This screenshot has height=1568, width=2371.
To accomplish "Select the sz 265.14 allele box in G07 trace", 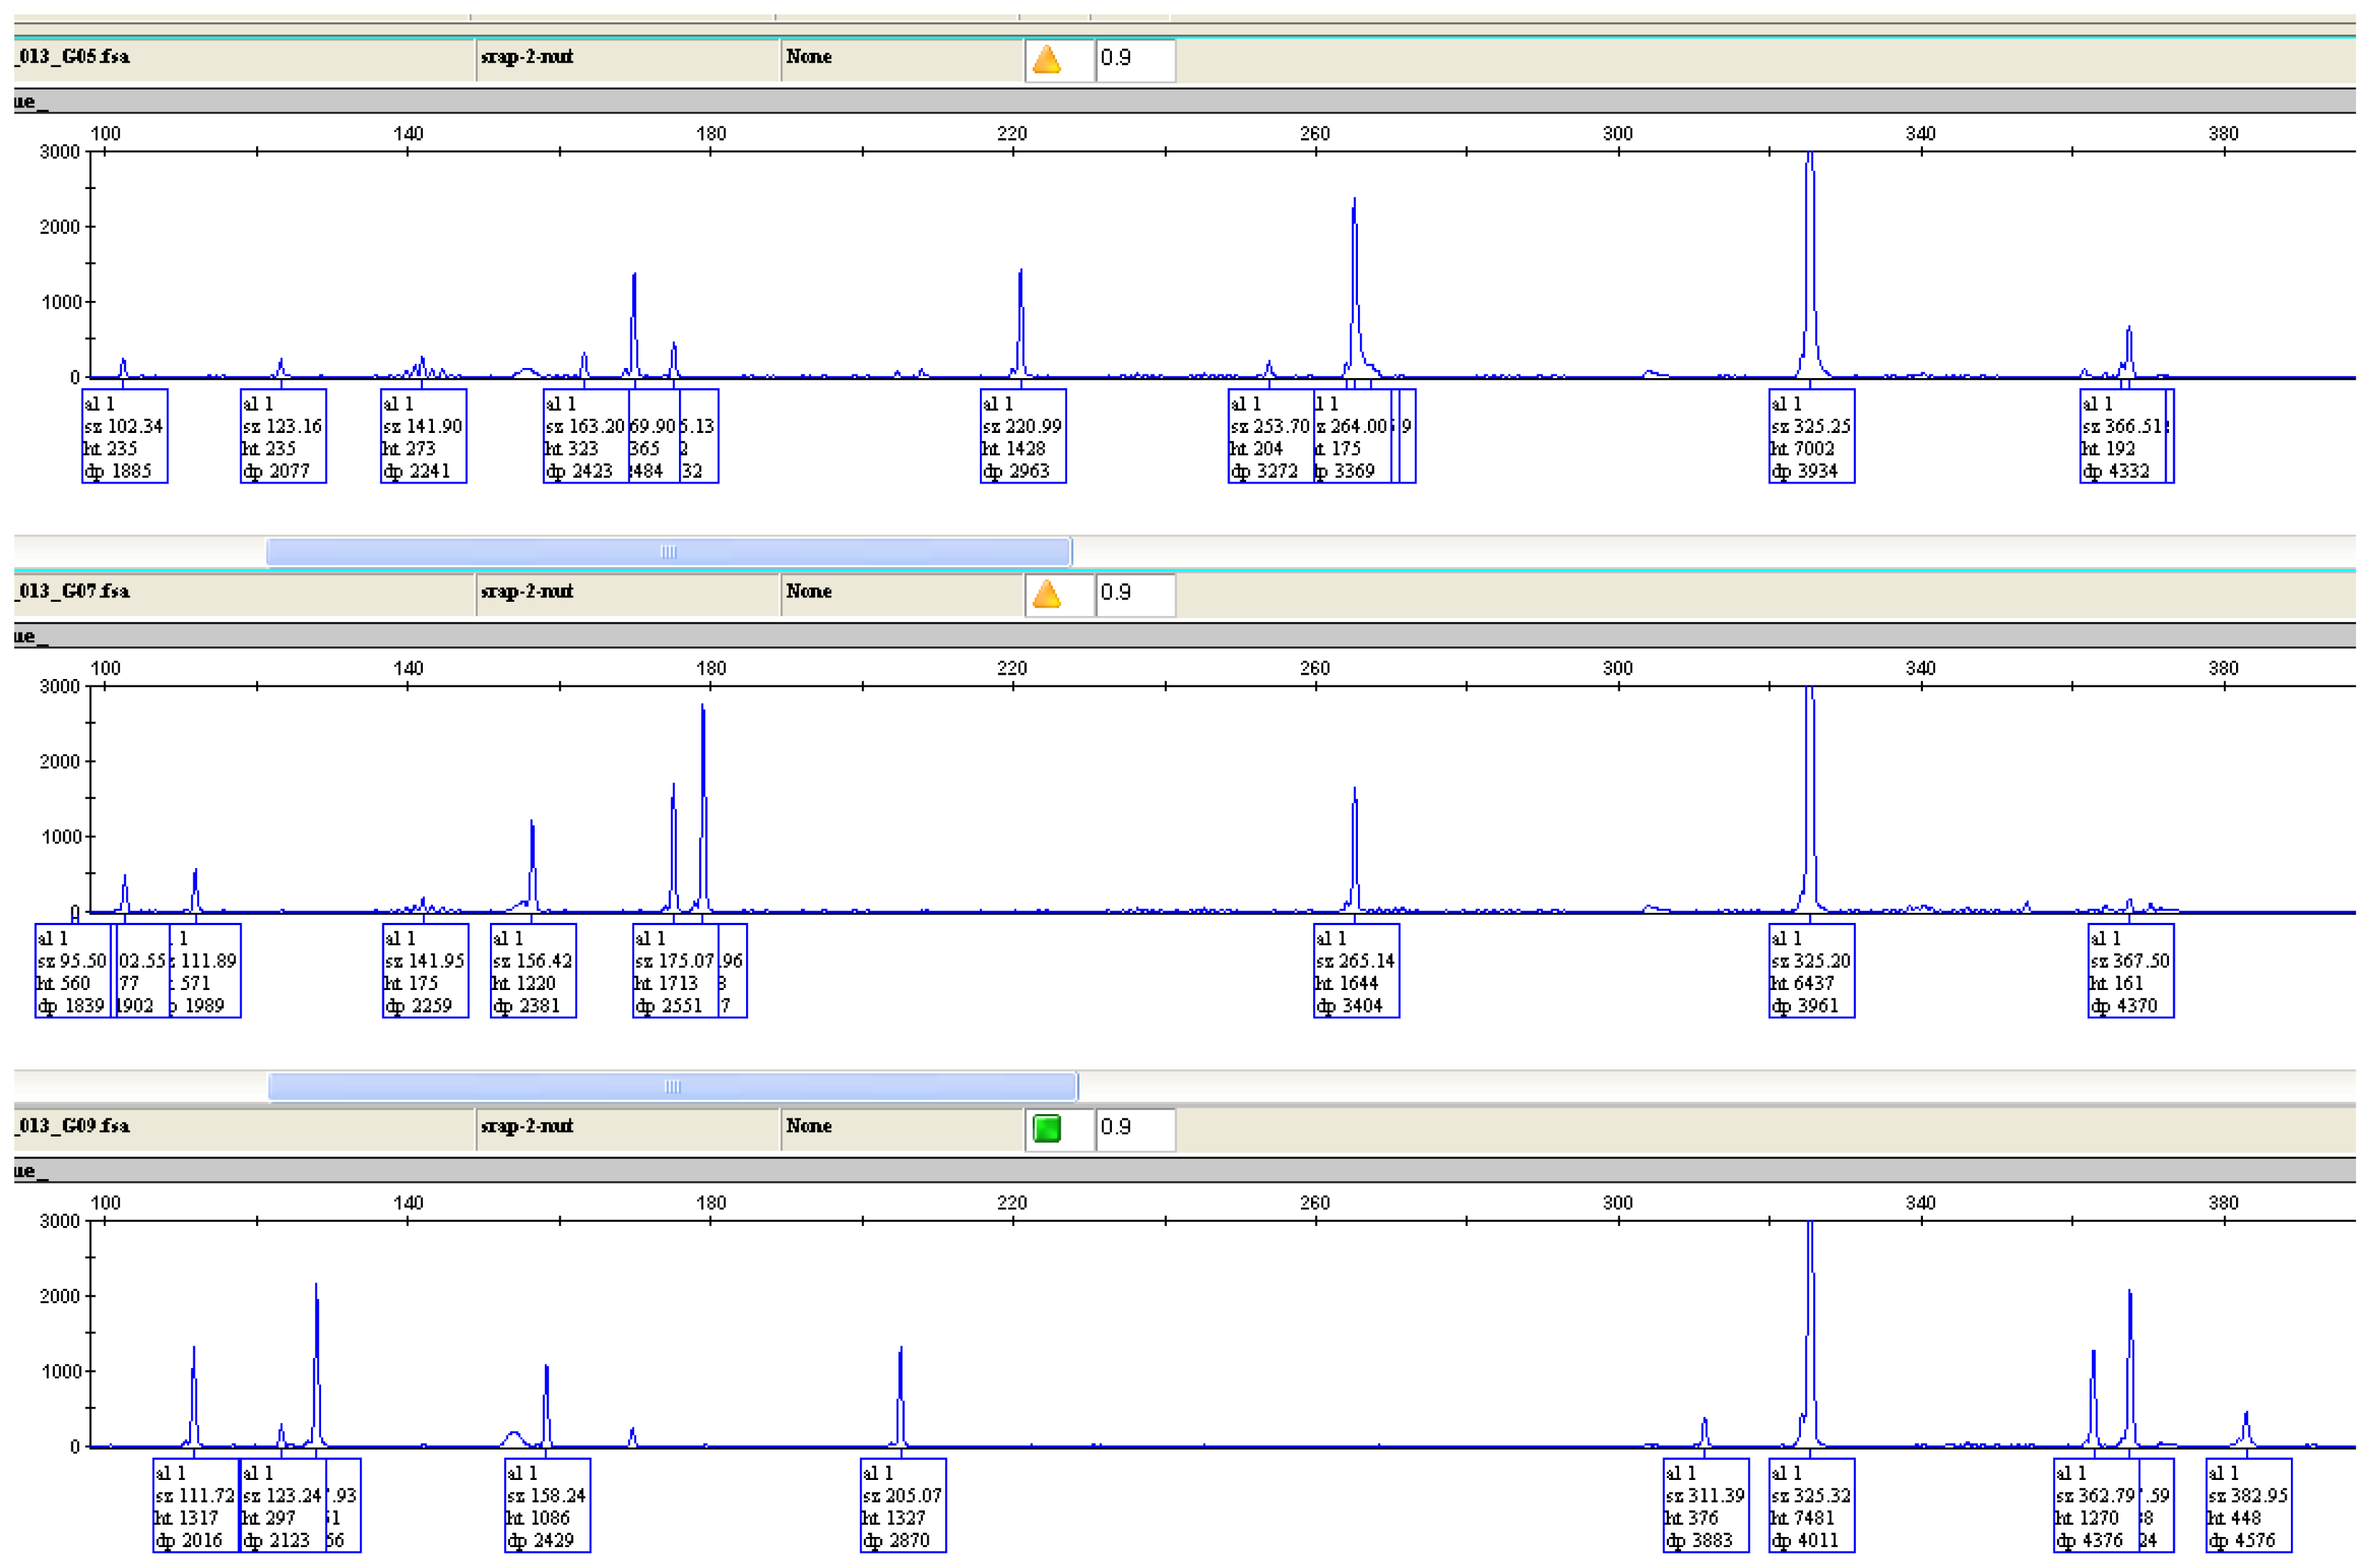I will tap(1355, 971).
